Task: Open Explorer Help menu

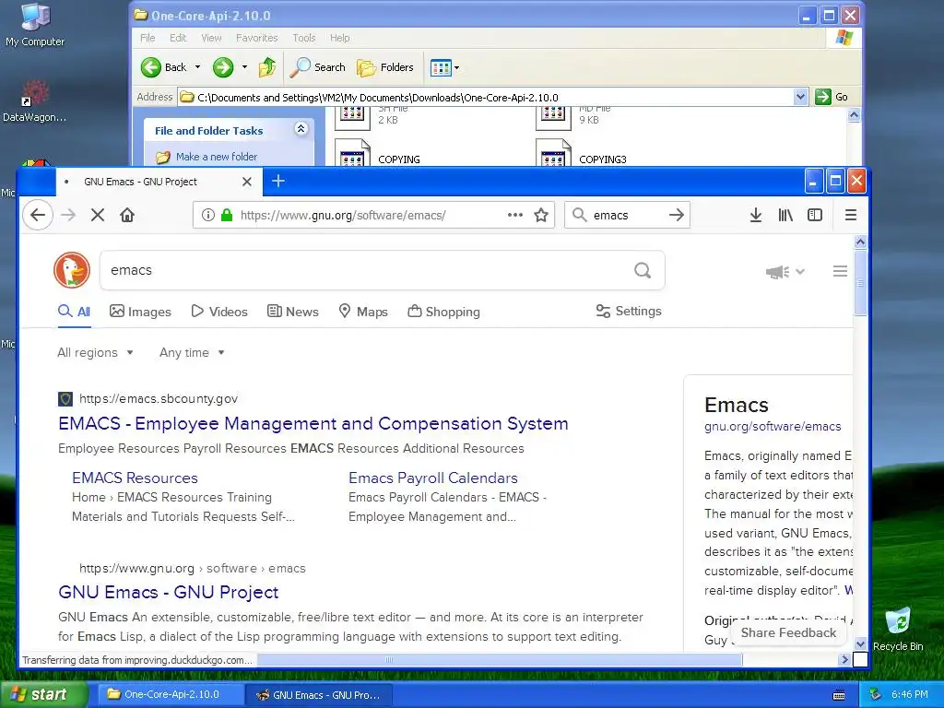Action: [339, 38]
